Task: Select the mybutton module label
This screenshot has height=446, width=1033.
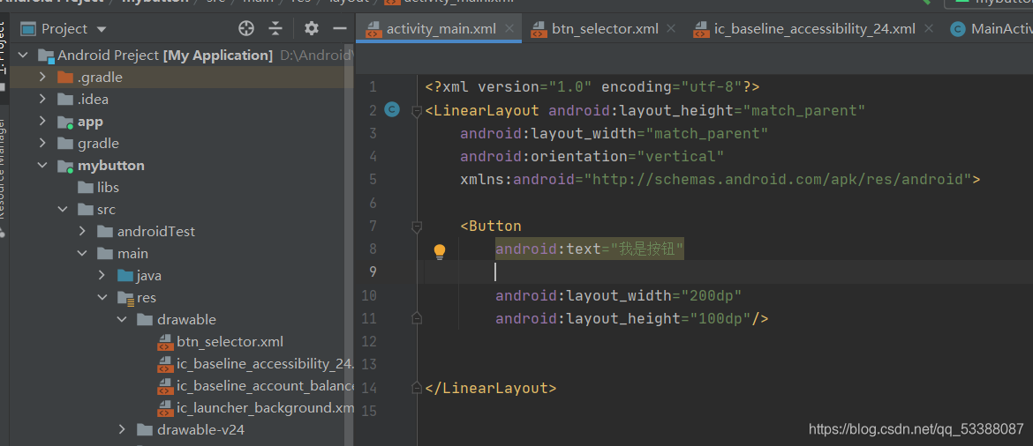Action: pos(110,165)
